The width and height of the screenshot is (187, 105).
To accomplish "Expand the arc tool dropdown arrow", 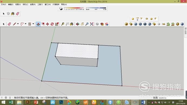I will 25,24.
